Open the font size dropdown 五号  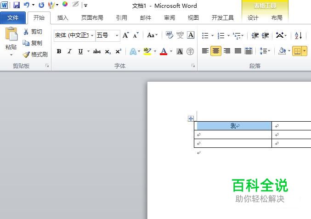tap(117, 35)
